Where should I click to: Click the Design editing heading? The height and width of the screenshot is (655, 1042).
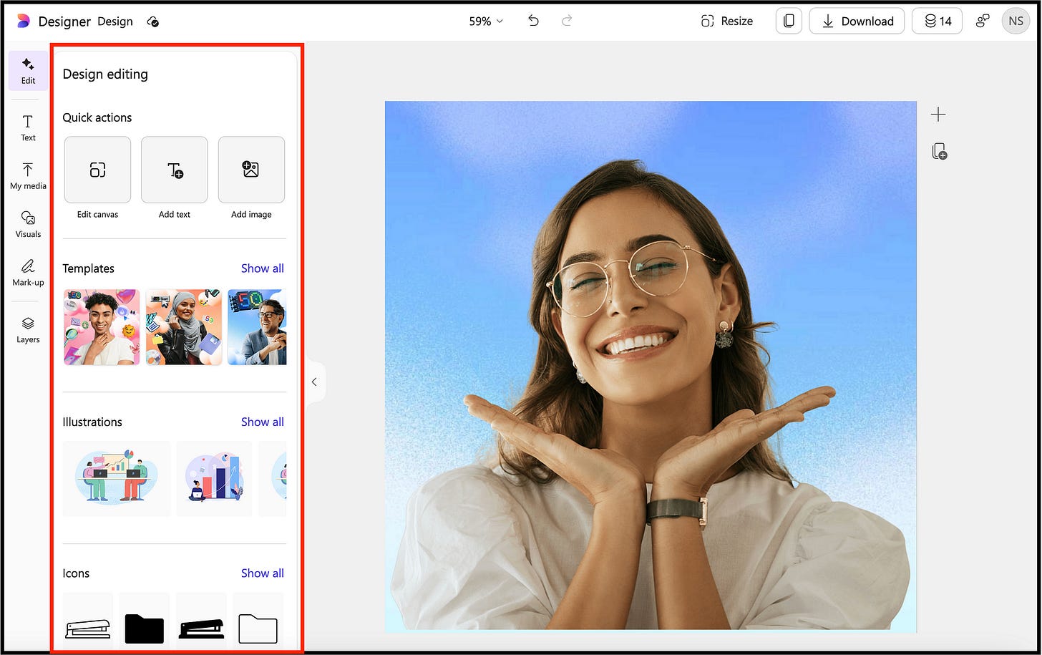pyautogui.click(x=105, y=74)
